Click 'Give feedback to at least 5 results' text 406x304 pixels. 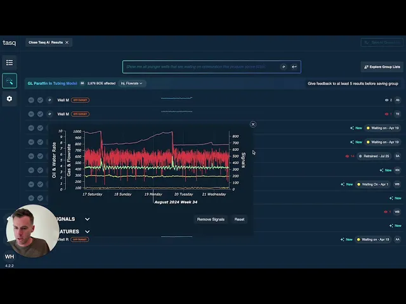pos(353,84)
